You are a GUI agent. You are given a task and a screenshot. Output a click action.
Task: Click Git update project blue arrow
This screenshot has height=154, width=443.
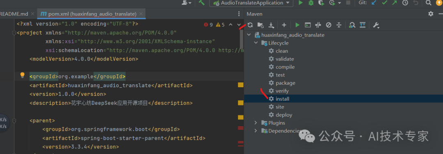tap(374, 3)
